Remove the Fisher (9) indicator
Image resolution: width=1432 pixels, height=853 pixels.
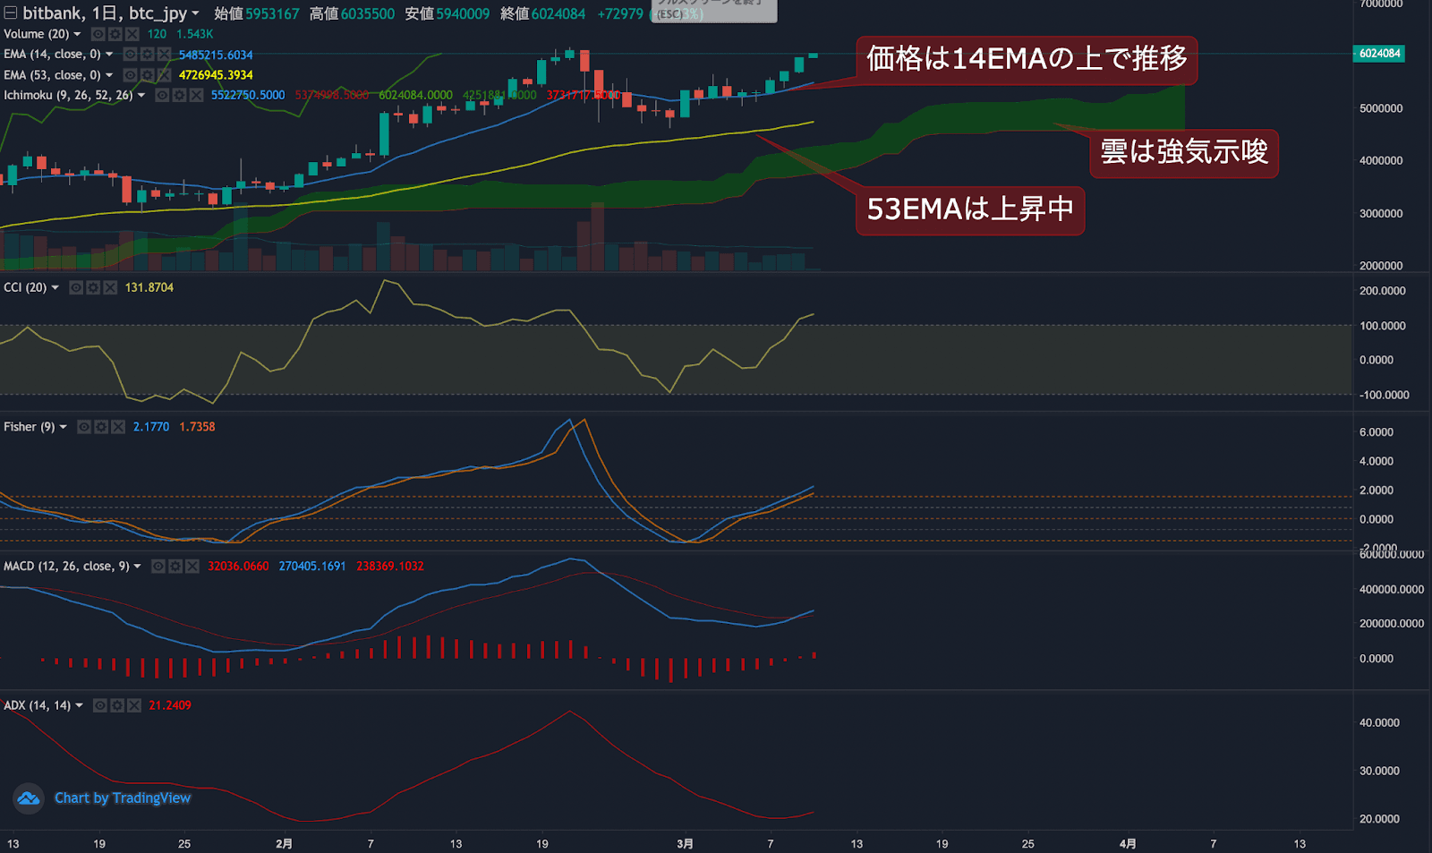tap(117, 427)
